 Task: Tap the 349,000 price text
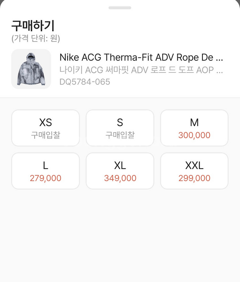[120, 178]
